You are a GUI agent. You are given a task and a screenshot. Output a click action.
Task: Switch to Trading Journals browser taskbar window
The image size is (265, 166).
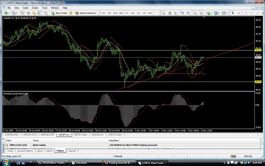(x=119, y=163)
